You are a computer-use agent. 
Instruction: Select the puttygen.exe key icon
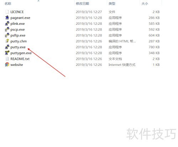(x=7, y=53)
